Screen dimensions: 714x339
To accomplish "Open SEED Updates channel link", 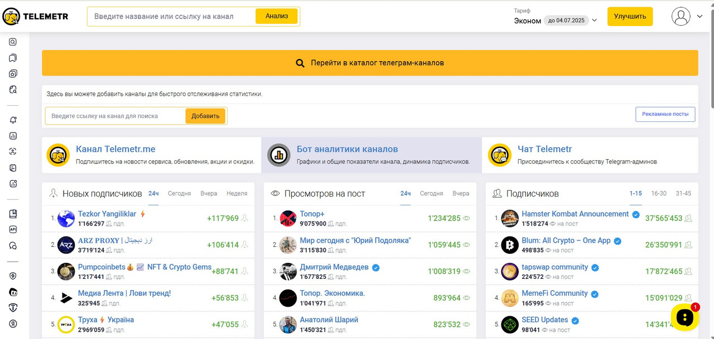I will pyautogui.click(x=545, y=320).
